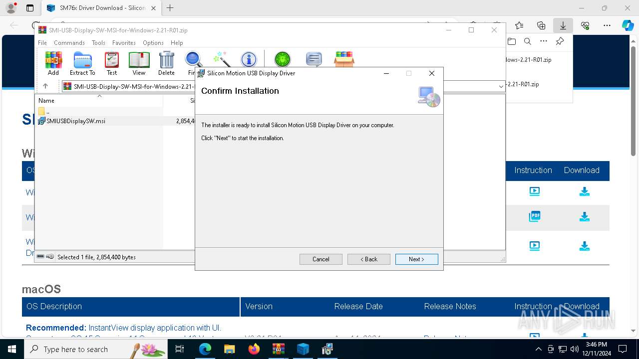Toggle the Edge Downloads panel button
Viewport: 639px width, 359px height.
tap(563, 25)
